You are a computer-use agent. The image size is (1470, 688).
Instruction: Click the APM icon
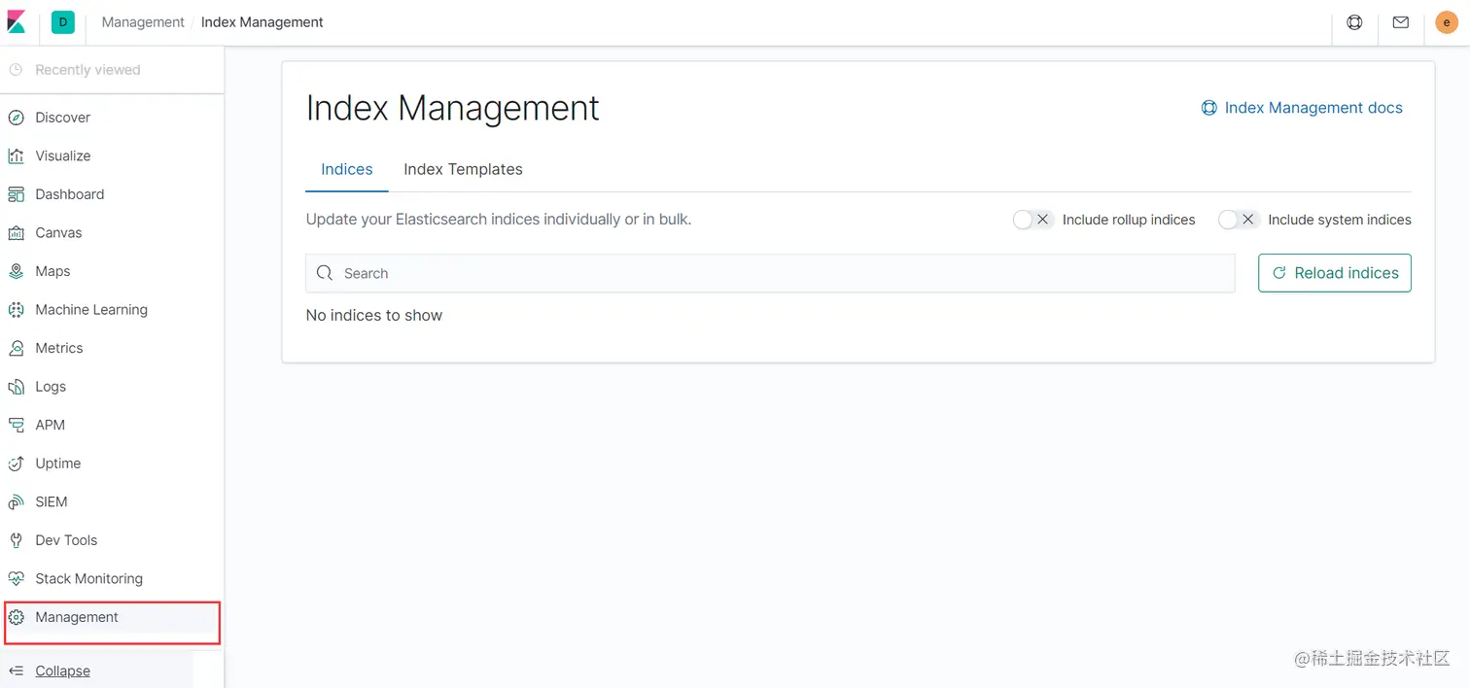tap(16, 425)
